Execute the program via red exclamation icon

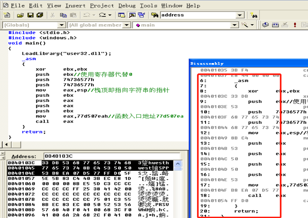tap(295, 25)
